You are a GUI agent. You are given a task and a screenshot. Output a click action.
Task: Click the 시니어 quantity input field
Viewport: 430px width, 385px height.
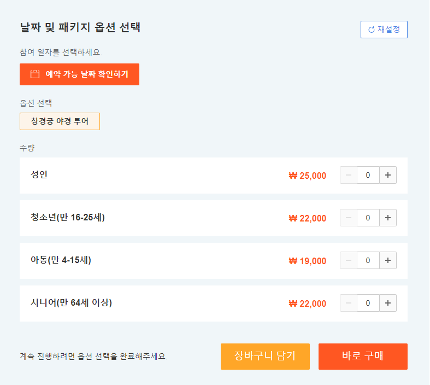tap(368, 303)
